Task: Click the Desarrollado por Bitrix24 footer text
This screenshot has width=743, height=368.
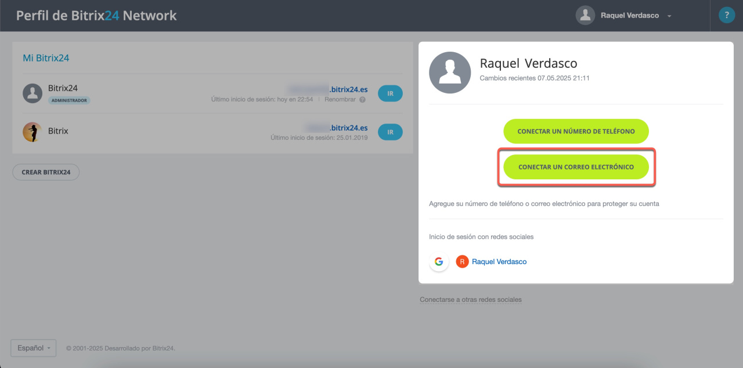Action: [121, 348]
